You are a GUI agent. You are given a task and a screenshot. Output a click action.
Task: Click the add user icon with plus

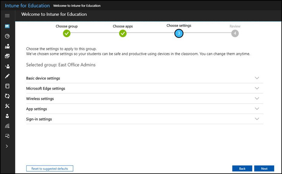[7, 66]
